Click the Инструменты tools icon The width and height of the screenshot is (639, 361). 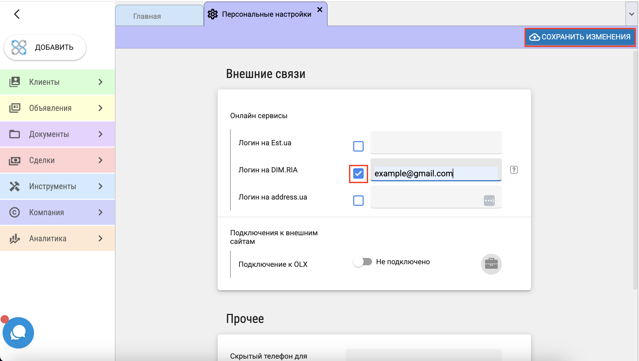15,186
